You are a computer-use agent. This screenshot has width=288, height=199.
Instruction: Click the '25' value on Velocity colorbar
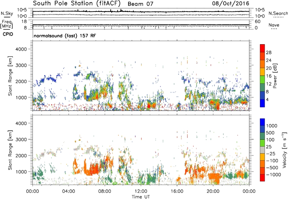pyautogui.click(x=269, y=147)
